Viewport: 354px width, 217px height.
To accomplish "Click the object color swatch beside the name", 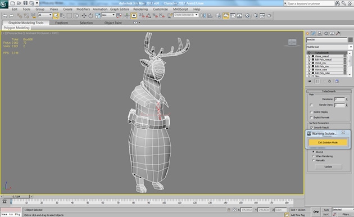I will coord(351,40).
